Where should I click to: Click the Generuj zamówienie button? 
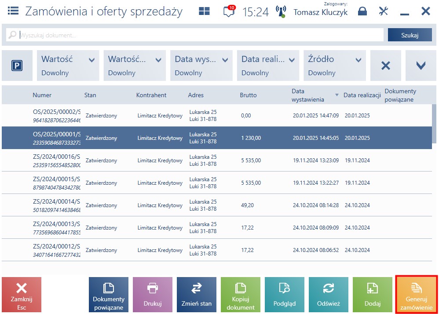416,294
